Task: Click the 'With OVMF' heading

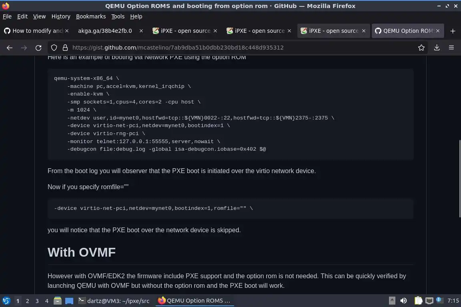Action: point(82,252)
